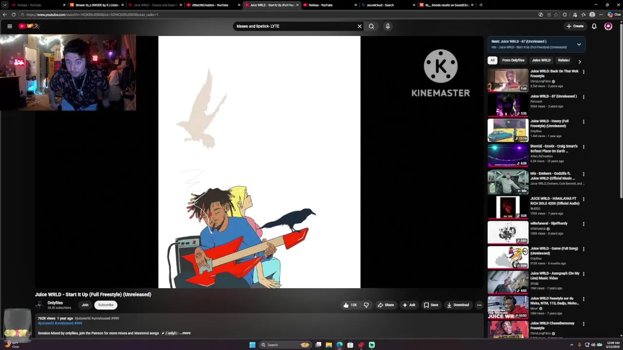Select the All filter chip
The height and width of the screenshot is (350, 623).
pos(492,60)
